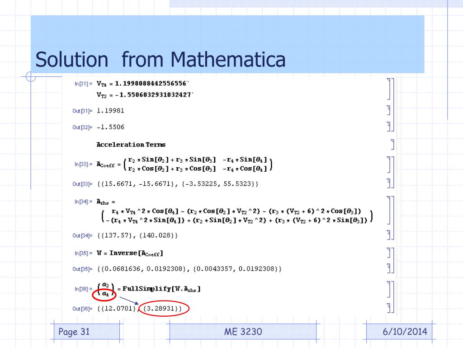Screen dimensions: 463x347
Task: Click the output {{137.57}, {140.028}}
Action: pos(137,235)
